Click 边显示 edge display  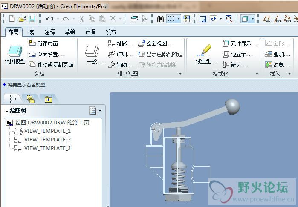click(x=237, y=55)
